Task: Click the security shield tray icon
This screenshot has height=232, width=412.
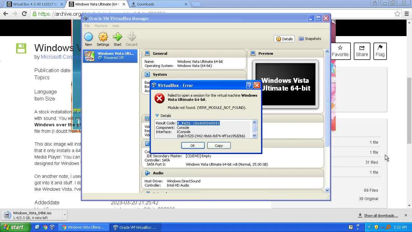Action: pyautogui.click(x=376, y=227)
